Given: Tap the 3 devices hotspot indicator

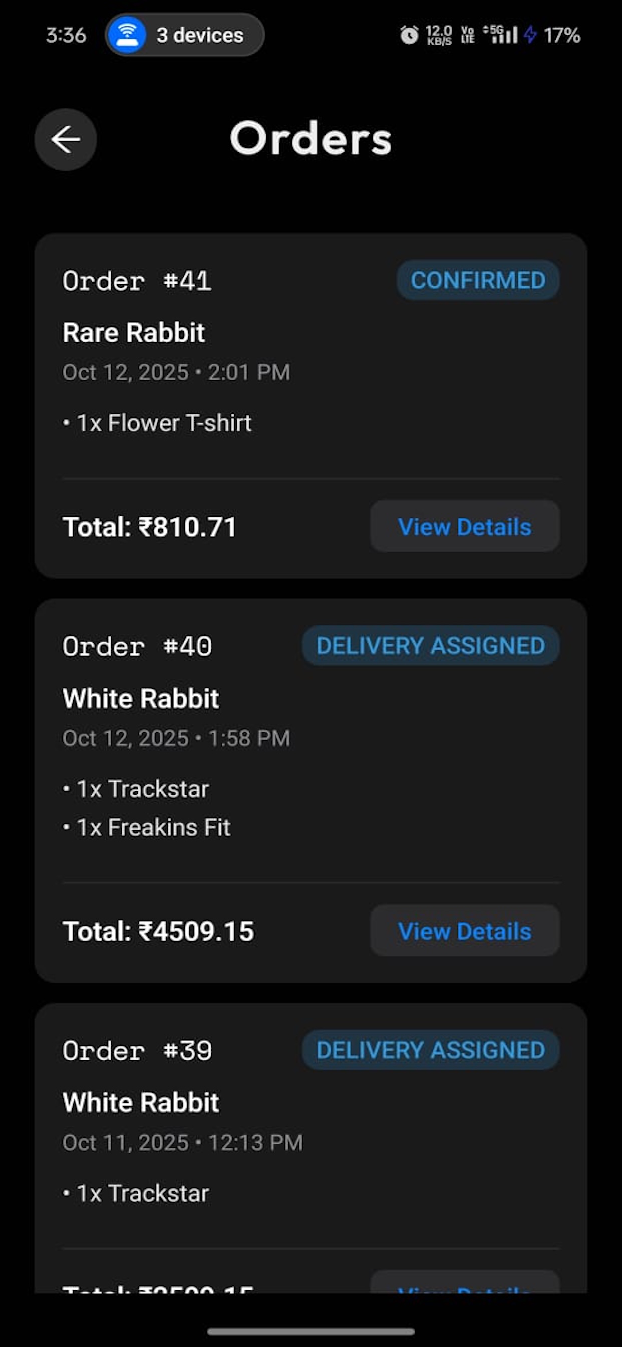Looking at the screenshot, I should pos(184,35).
